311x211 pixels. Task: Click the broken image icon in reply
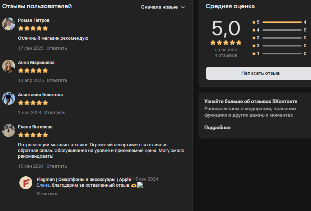point(140,185)
